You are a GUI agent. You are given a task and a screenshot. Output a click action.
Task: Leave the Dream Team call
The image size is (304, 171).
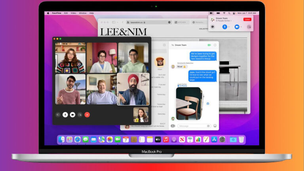point(247,19)
